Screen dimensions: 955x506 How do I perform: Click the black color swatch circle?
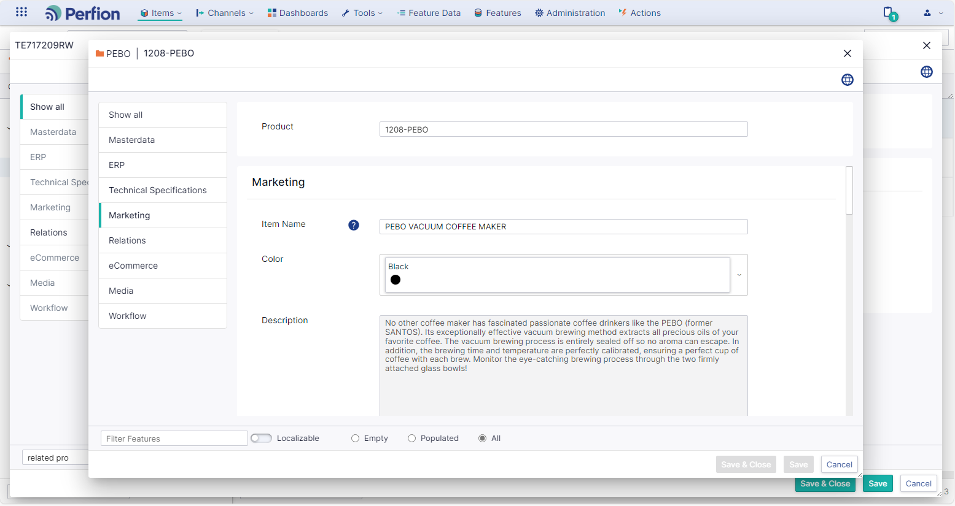click(x=396, y=280)
